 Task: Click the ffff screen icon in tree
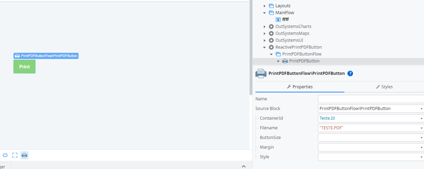point(278,20)
